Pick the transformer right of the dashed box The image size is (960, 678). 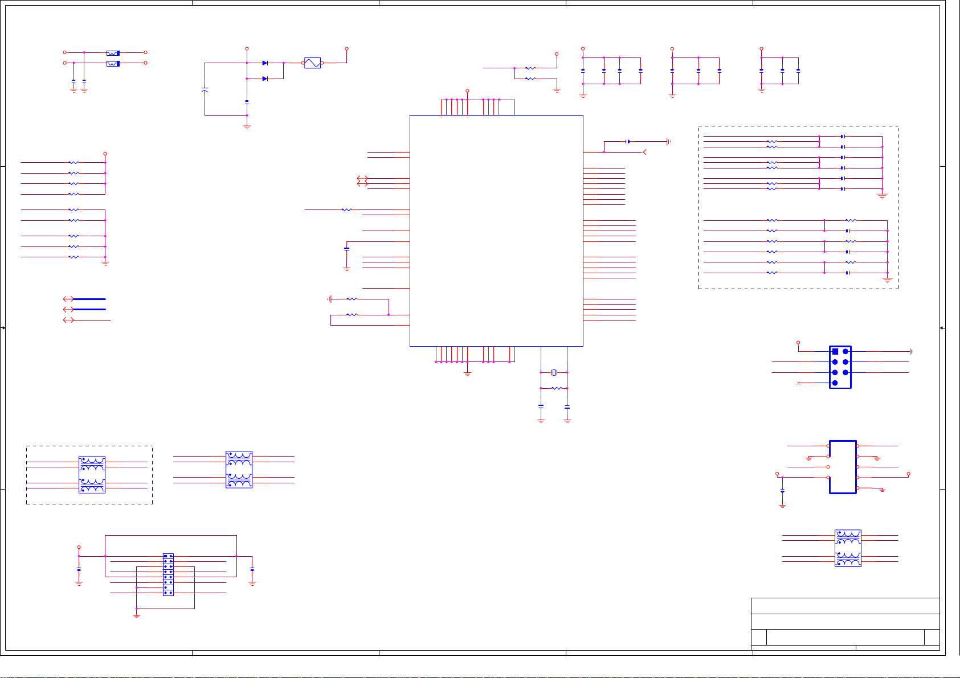(239, 470)
